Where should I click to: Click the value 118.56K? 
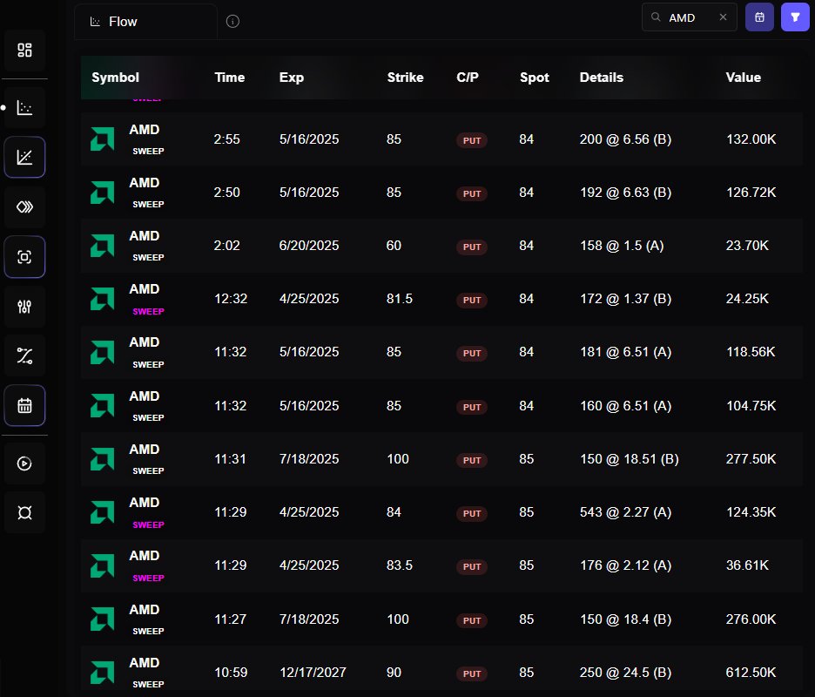click(x=751, y=352)
